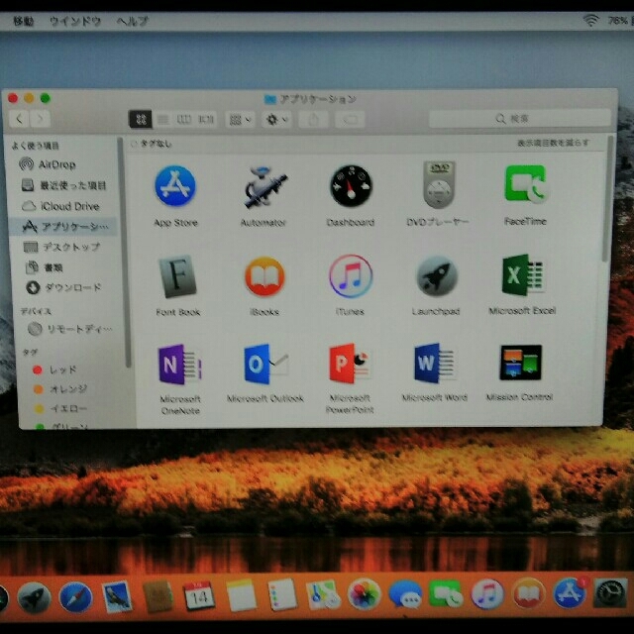The height and width of the screenshot is (634, 634).
Task: Open the Microsoft PowerPoint icon
Action: 350,364
